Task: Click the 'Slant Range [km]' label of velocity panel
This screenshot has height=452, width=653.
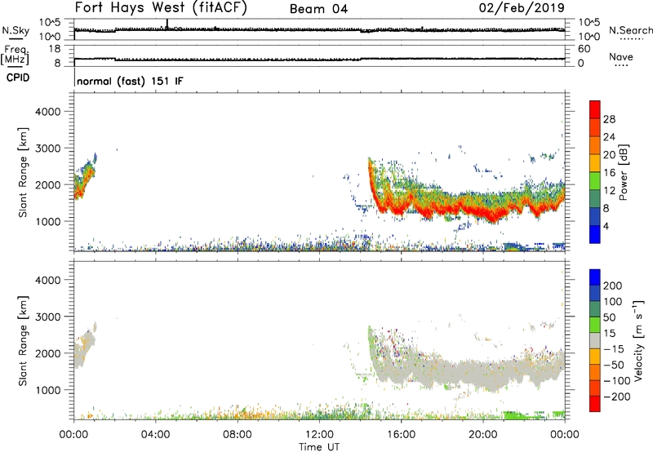Action: (x=23, y=341)
